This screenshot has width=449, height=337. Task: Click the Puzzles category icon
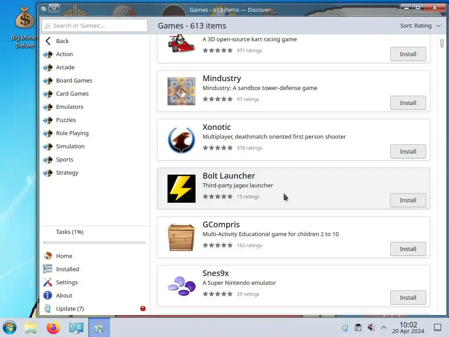tap(48, 120)
